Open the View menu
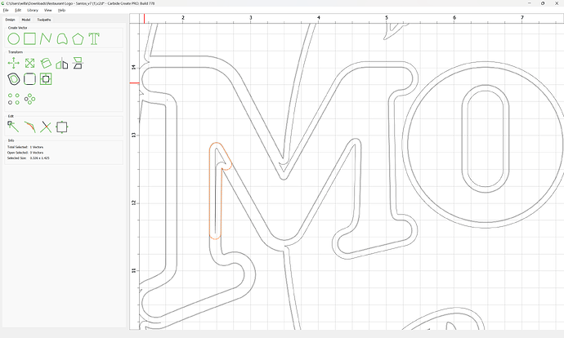Screen dimensions: 564x338 (x=48, y=11)
